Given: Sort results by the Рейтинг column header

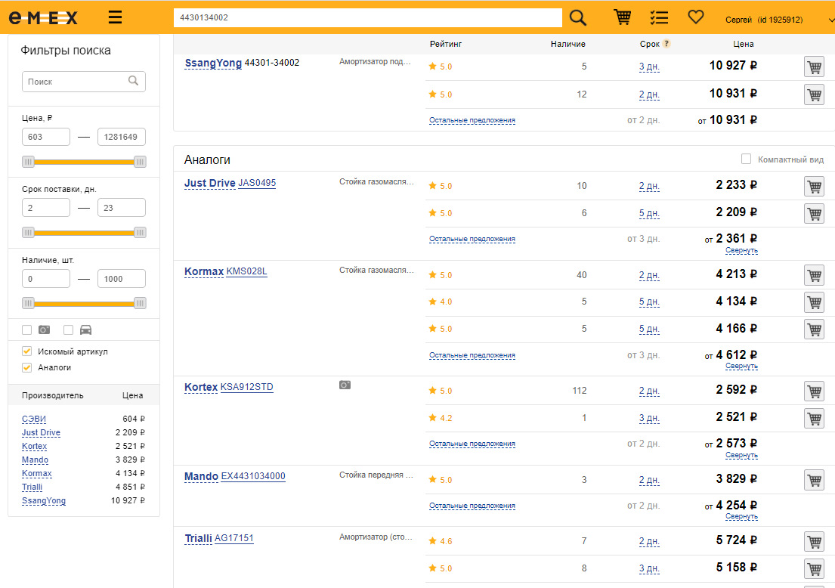Looking at the screenshot, I should pos(445,44).
